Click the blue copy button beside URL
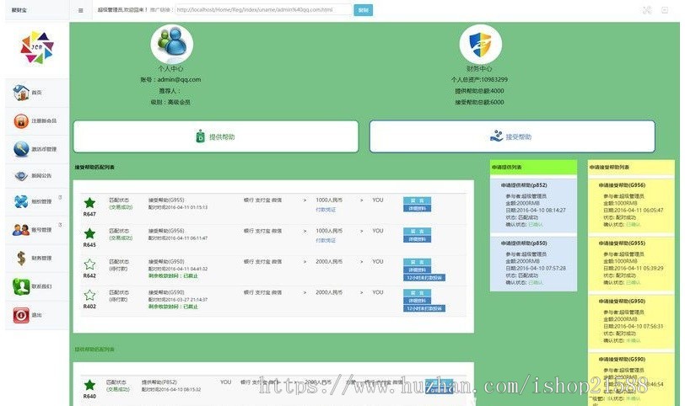Viewport: 685px width, 406px height. click(x=364, y=10)
